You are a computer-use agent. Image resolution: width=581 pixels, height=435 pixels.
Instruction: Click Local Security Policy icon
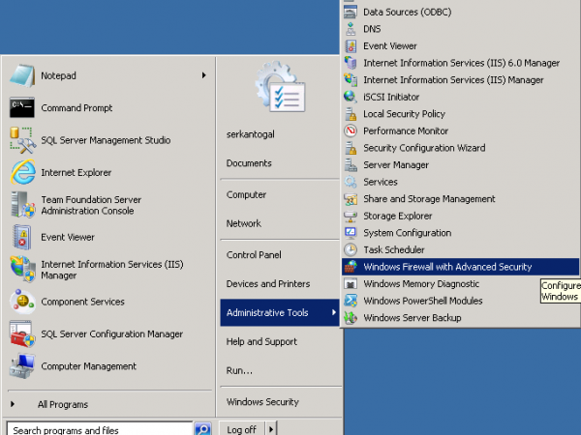351,114
